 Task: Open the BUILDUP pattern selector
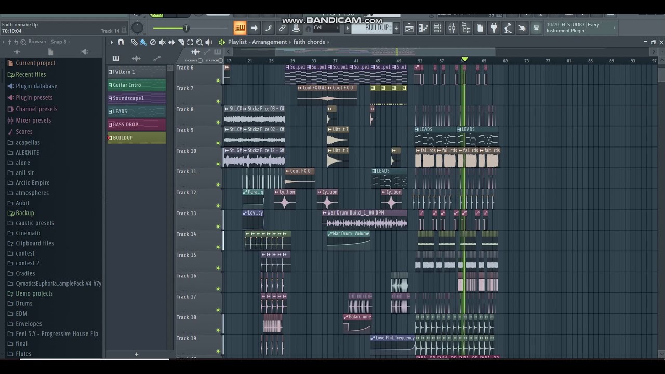tap(373, 28)
